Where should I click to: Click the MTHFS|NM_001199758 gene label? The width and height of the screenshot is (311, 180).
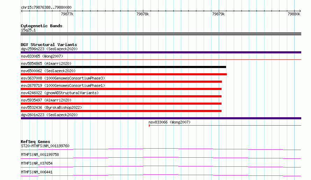pos(40,155)
